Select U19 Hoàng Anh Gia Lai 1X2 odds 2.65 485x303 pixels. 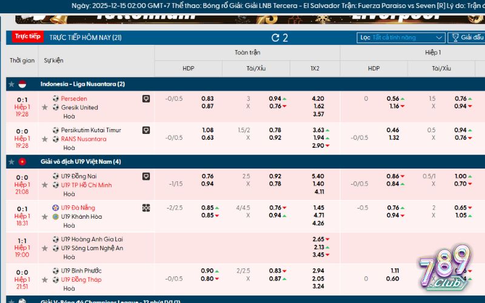[x=318, y=239]
